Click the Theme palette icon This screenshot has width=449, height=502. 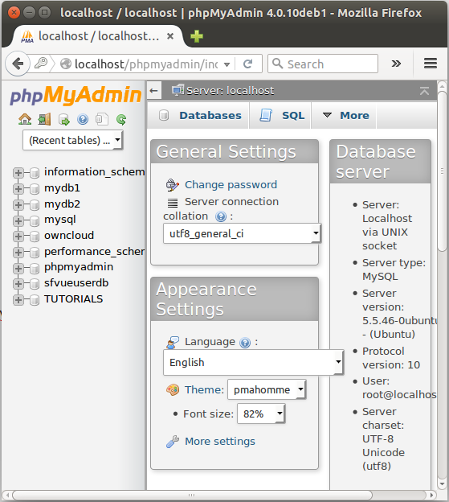point(173,390)
